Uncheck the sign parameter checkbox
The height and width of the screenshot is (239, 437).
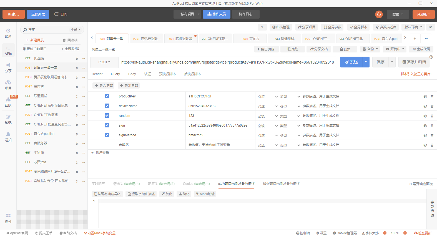point(107,125)
